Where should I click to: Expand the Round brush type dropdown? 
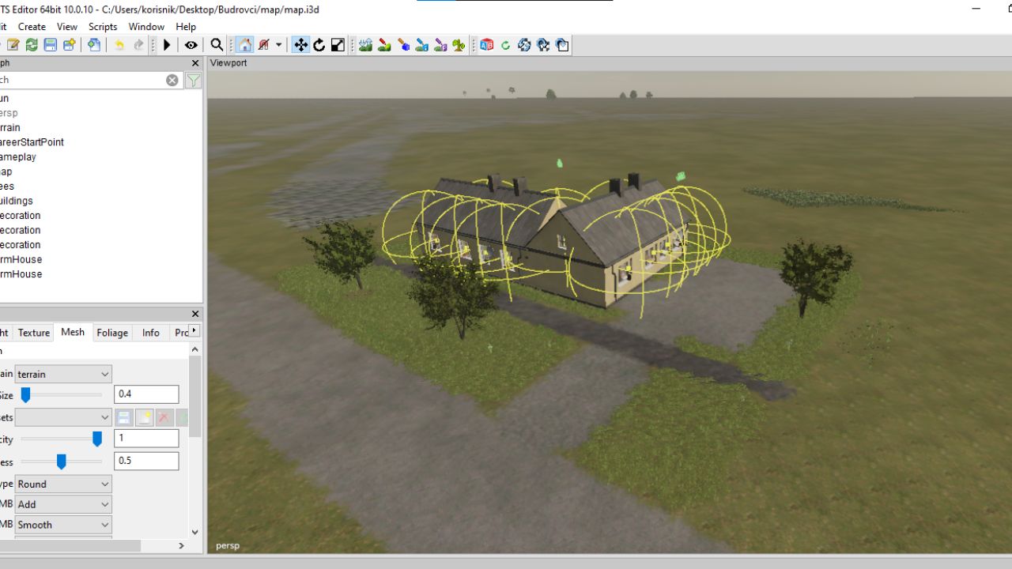click(63, 484)
